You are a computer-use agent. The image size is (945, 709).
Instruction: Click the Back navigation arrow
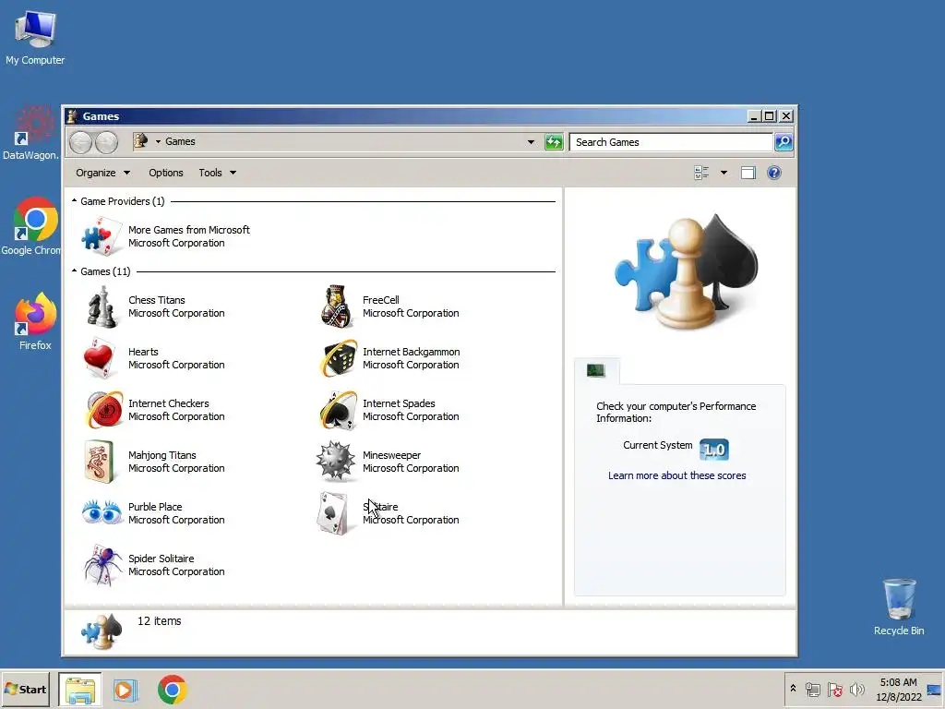(80, 142)
